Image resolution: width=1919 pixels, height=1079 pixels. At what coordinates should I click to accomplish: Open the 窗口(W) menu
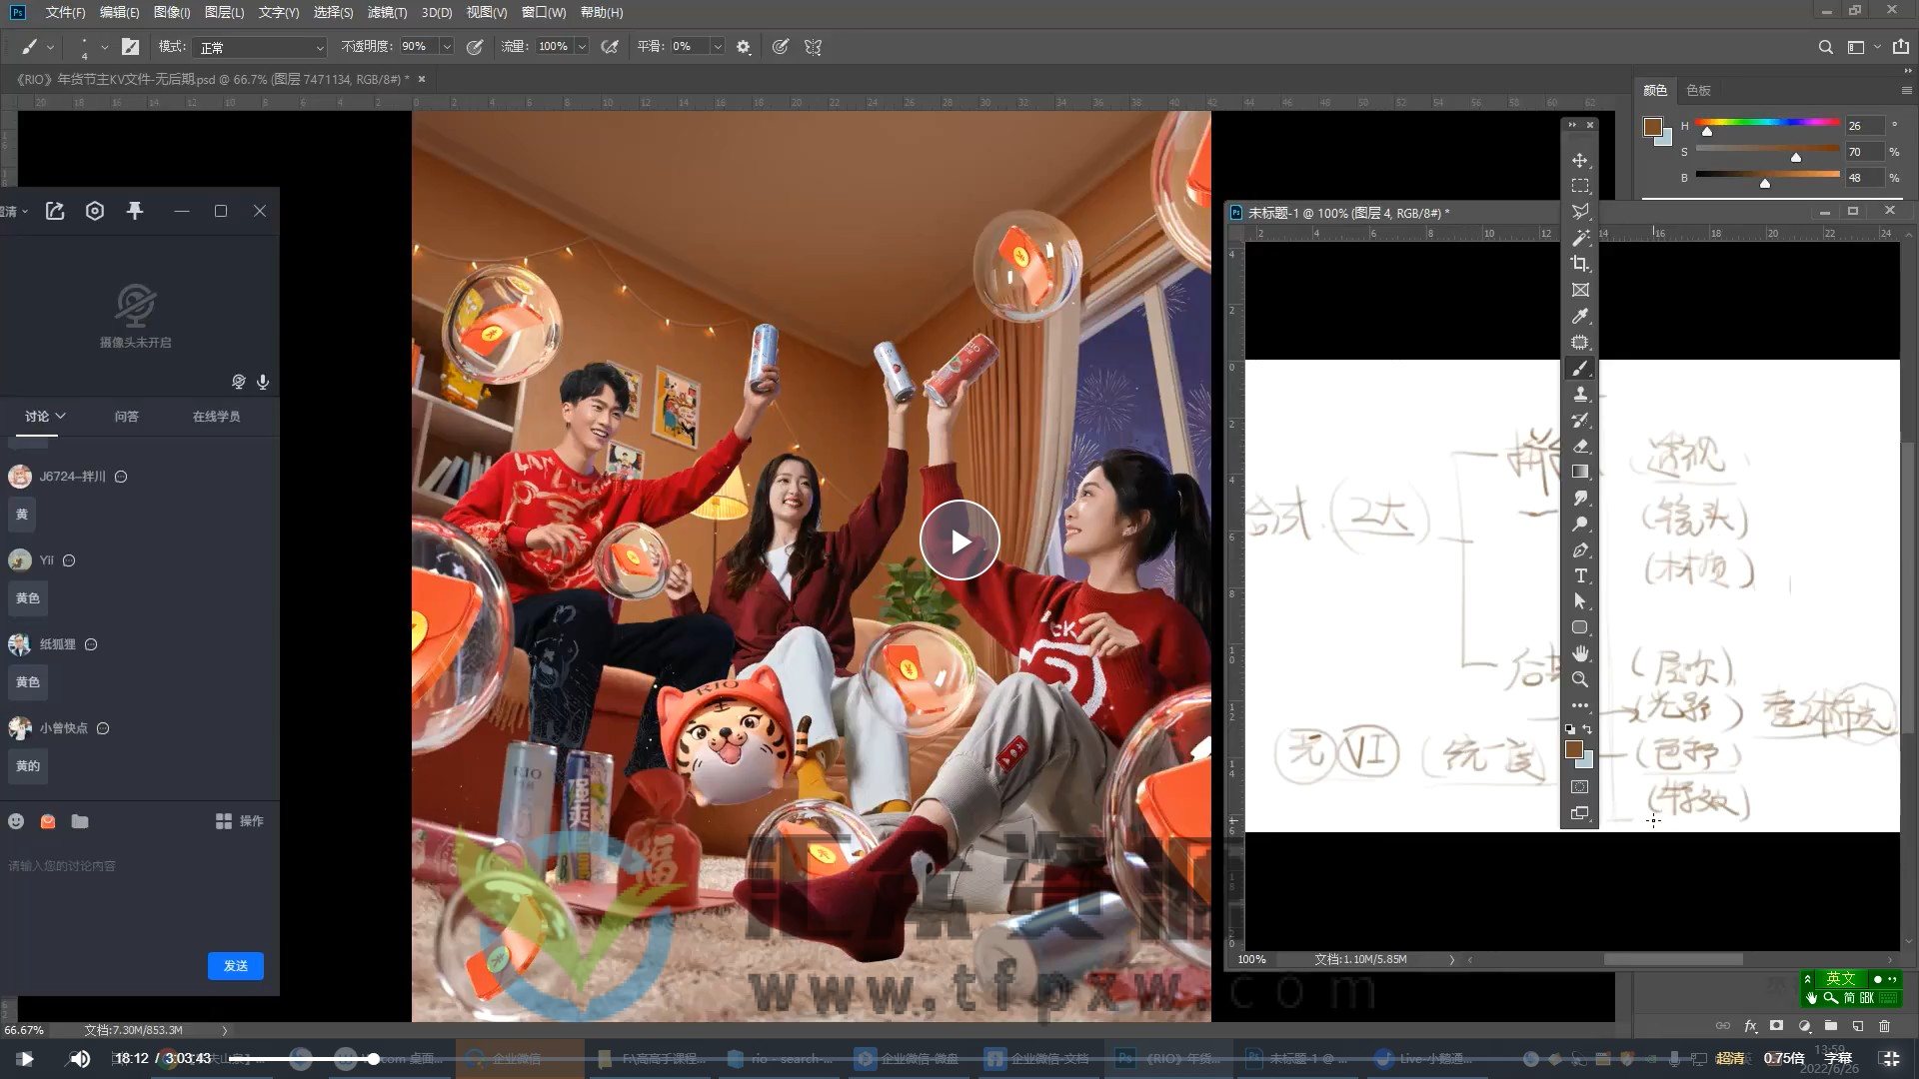point(544,12)
